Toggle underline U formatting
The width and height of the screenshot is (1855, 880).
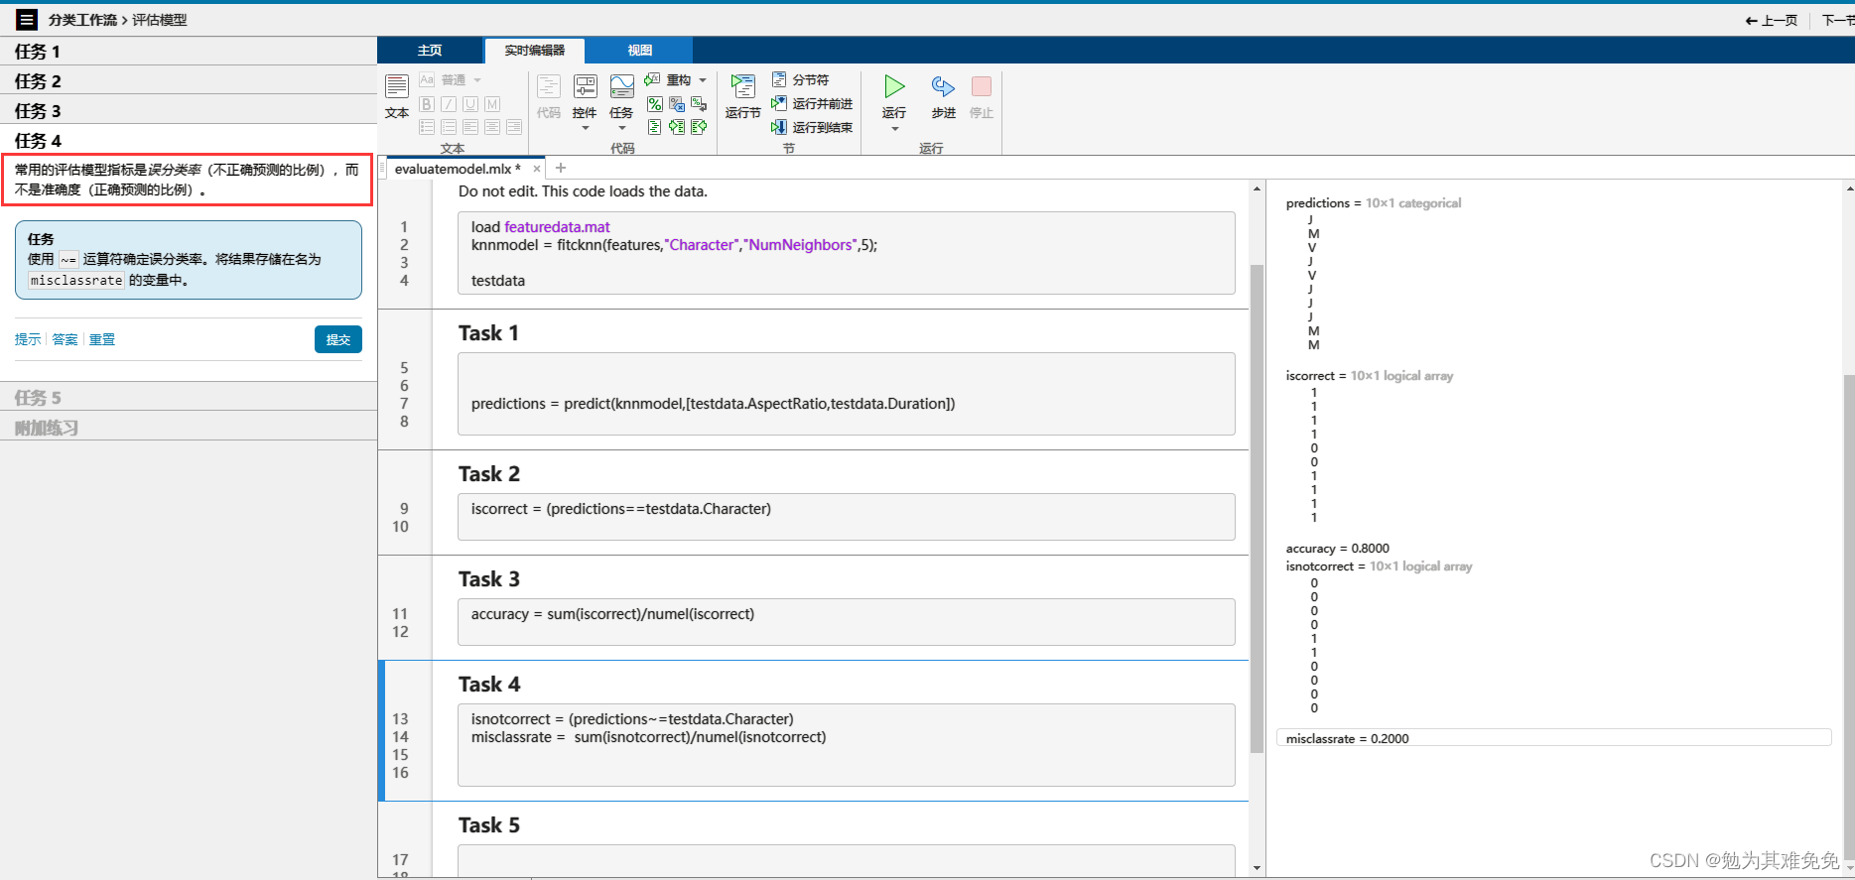point(470,103)
